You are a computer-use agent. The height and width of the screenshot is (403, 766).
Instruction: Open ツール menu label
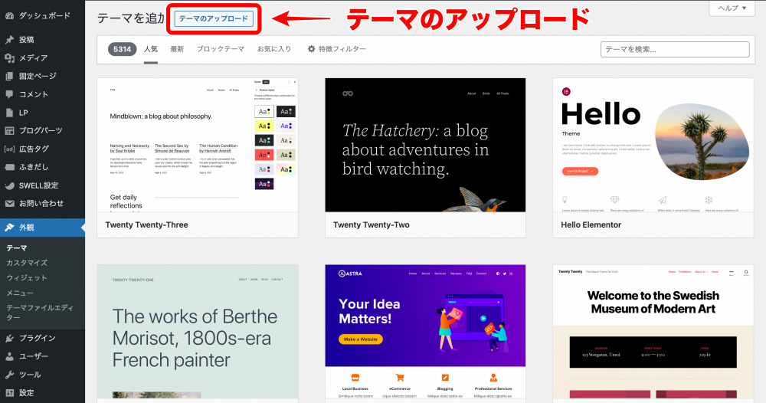pos(30,375)
